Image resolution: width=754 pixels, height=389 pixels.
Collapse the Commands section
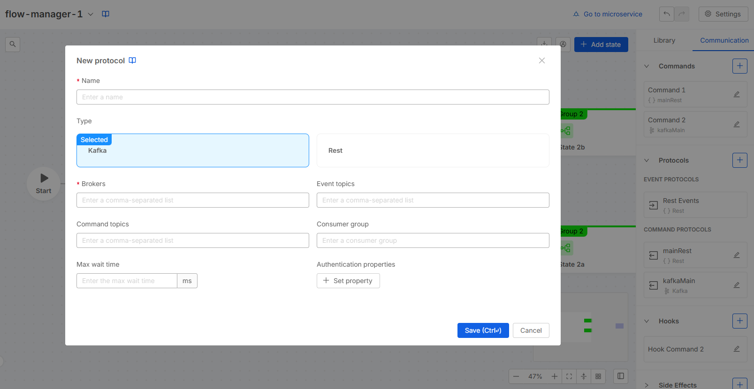(647, 66)
